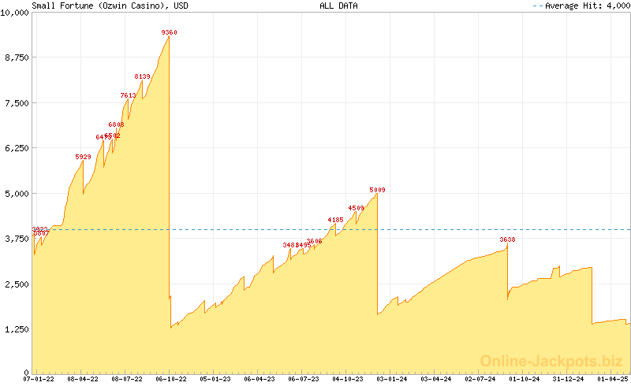Click the 7613 data point label

128,95
